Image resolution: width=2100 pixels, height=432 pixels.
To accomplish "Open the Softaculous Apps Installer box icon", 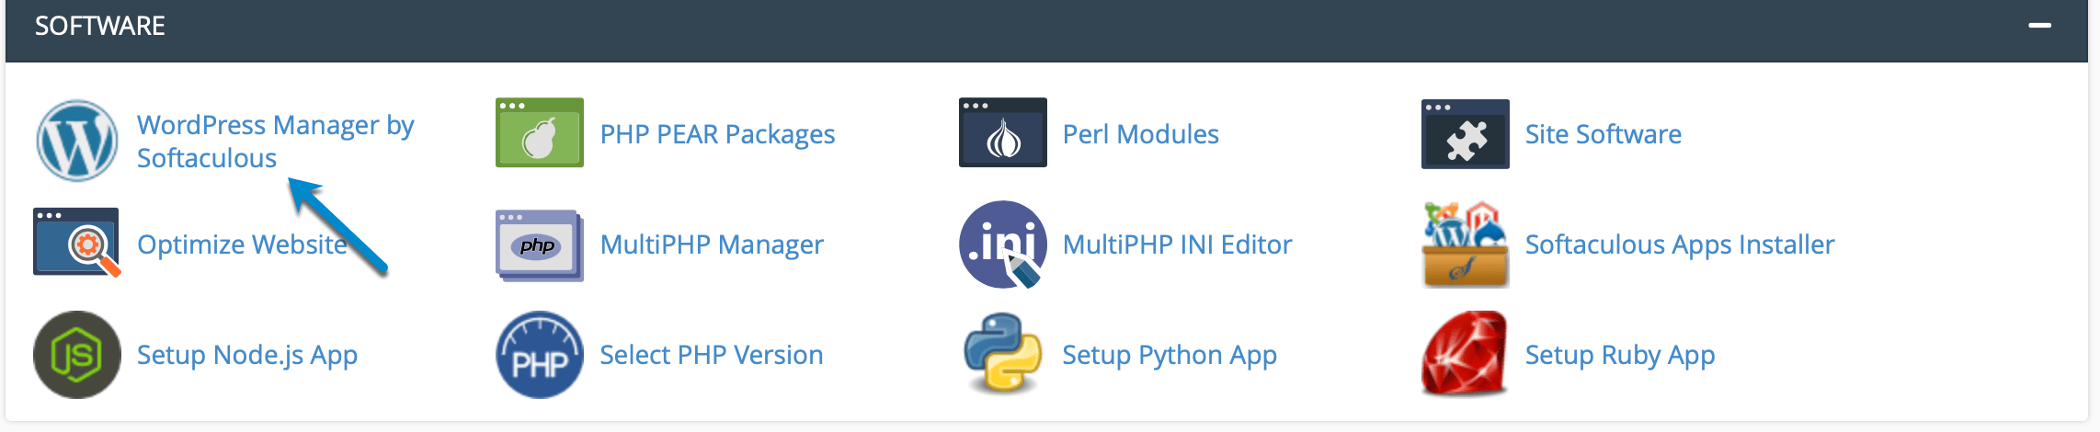I will (x=1466, y=244).
